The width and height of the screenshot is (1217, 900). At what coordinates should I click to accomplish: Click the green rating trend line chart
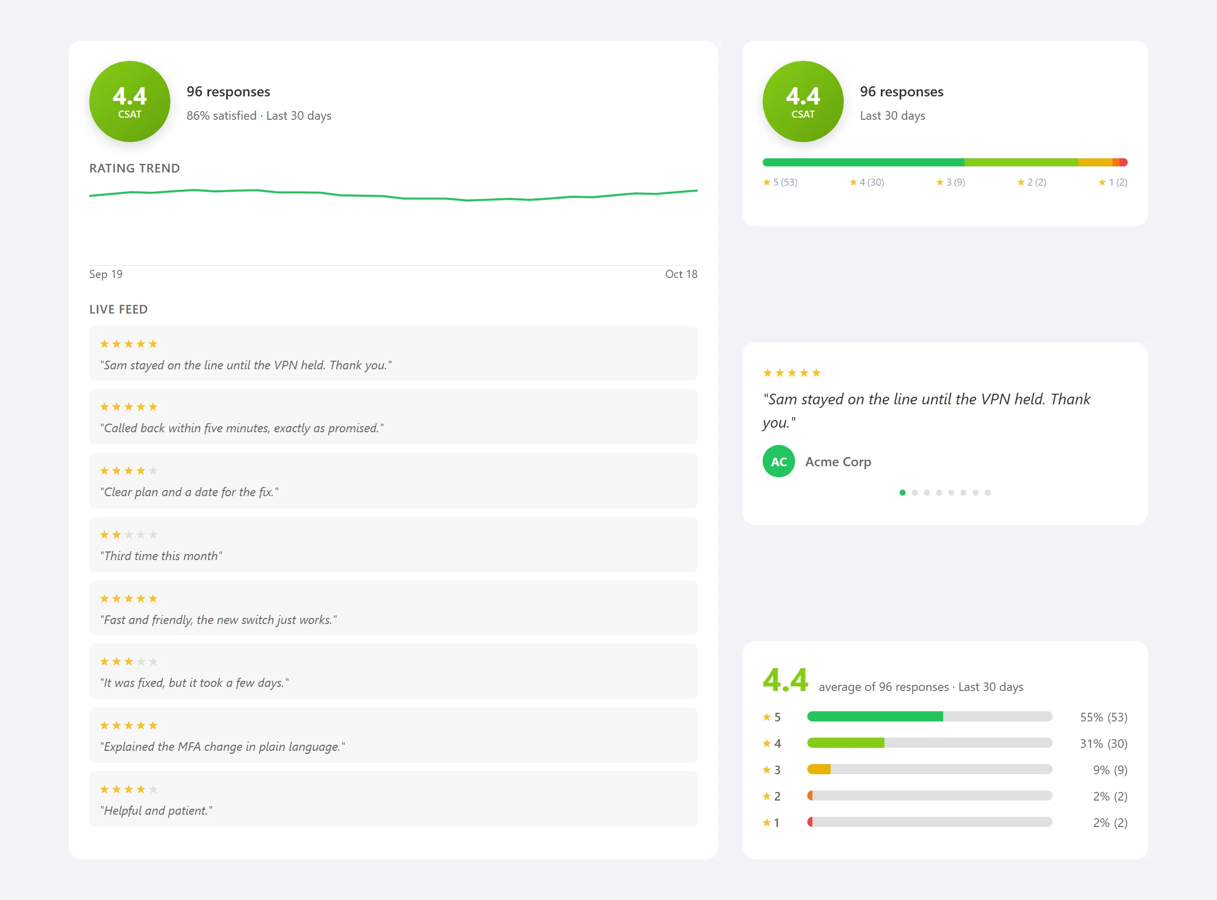tap(393, 195)
